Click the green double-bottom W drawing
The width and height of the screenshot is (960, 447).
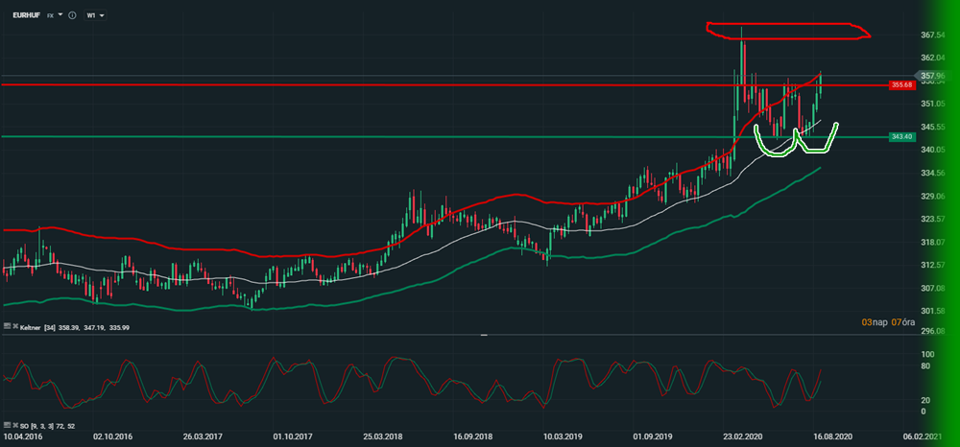pos(796,141)
